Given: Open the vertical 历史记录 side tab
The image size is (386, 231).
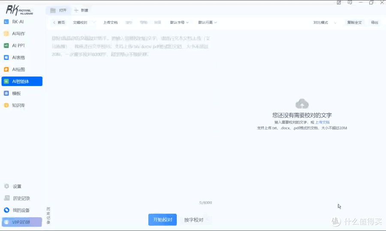Looking at the screenshot, I should [x=48, y=216].
